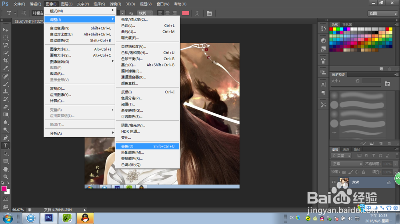Toggle lock all in Layers panel

pos(363,172)
